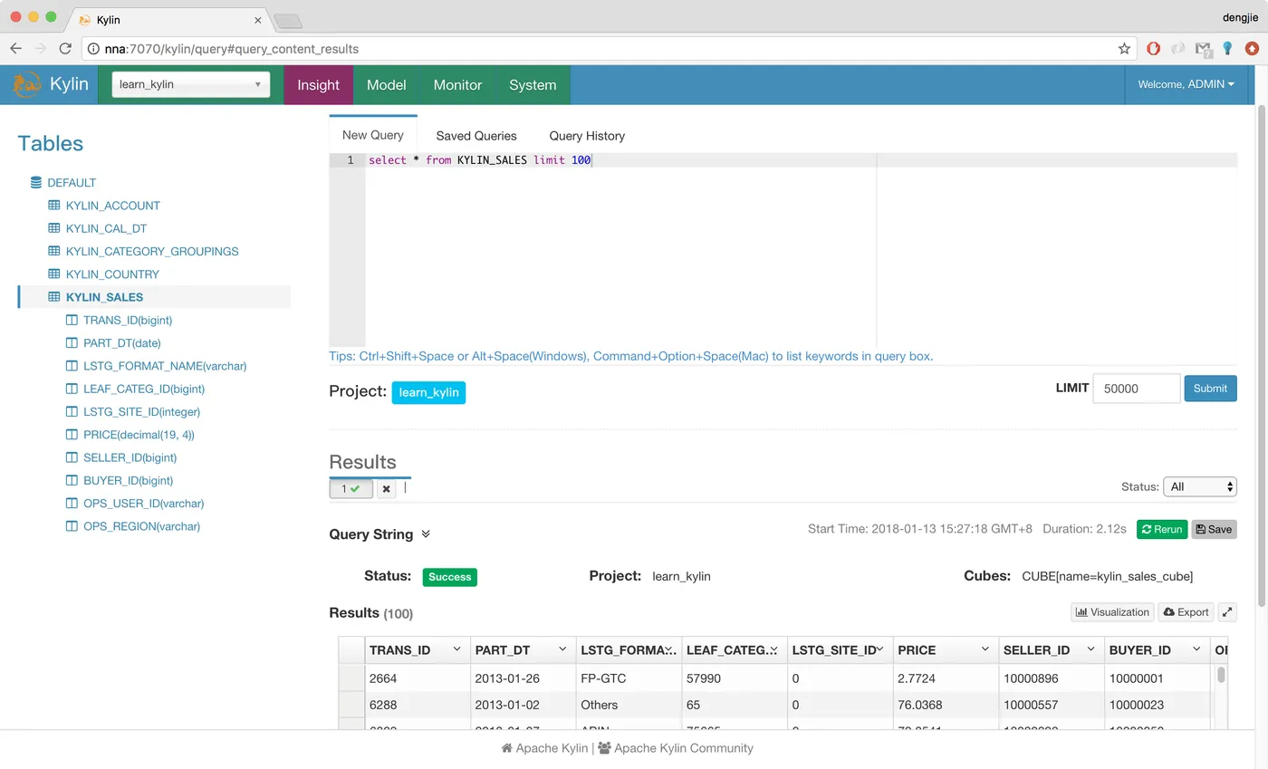Open SELLER_ID column header menu

coord(1090,649)
